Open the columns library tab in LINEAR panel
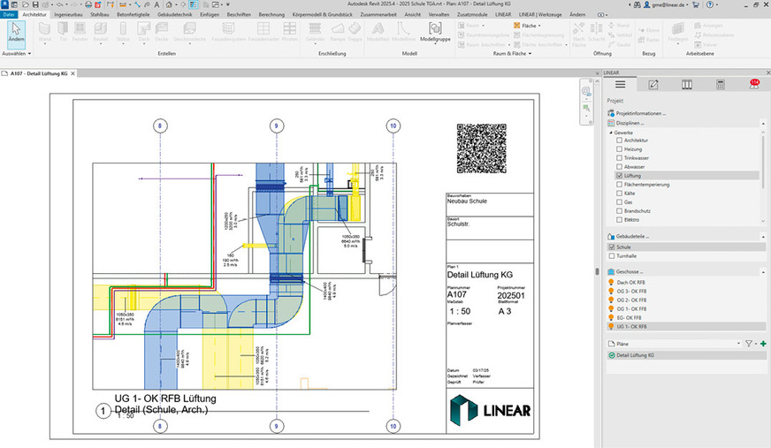Viewport: 771px width, 448px height. [687, 85]
